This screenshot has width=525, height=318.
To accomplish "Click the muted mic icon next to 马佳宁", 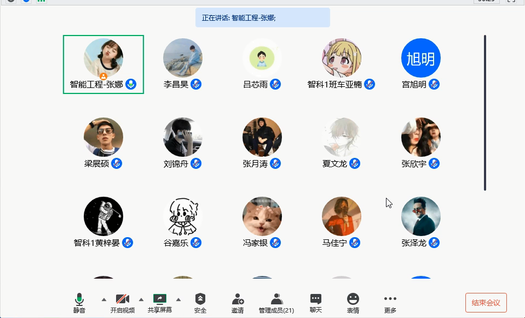I will pos(355,243).
